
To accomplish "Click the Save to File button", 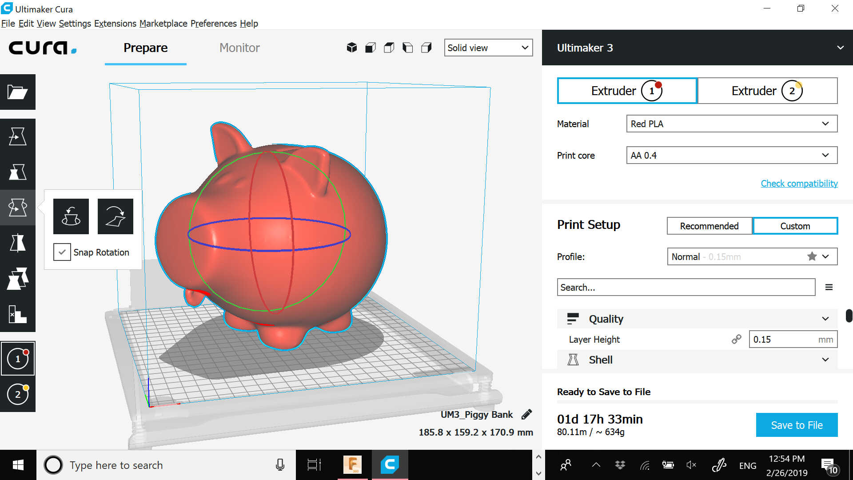I will pos(797,425).
